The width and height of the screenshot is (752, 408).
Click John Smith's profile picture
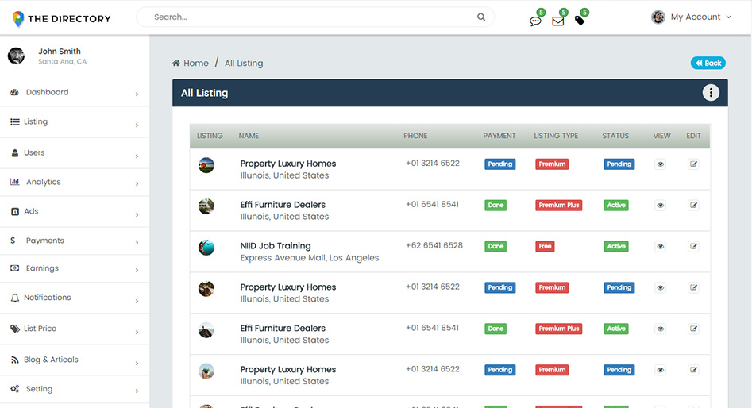(17, 56)
